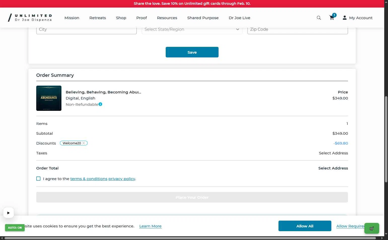
Task: Open the Shop menu
Action: point(121,18)
